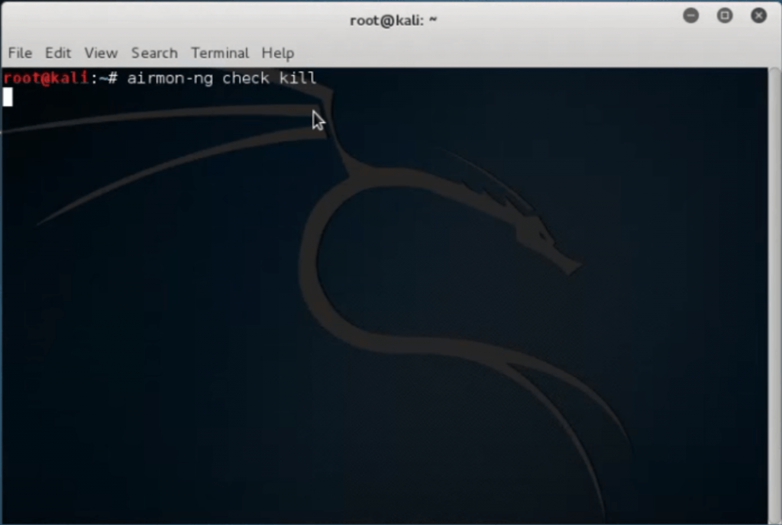Click the word check in the command

[x=245, y=78]
